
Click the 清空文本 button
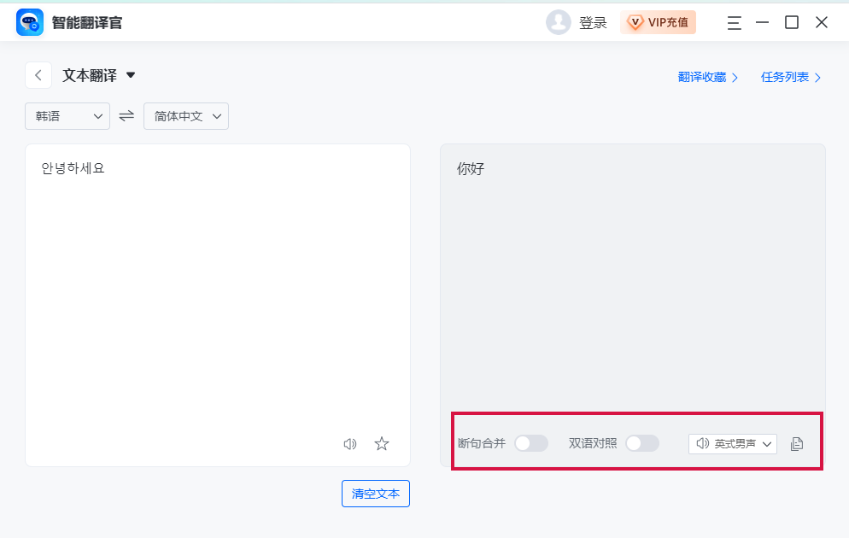[x=376, y=494]
